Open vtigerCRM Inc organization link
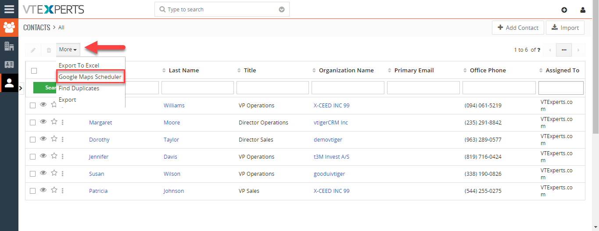Viewport: 599px width, 231px height. pyautogui.click(x=331, y=123)
